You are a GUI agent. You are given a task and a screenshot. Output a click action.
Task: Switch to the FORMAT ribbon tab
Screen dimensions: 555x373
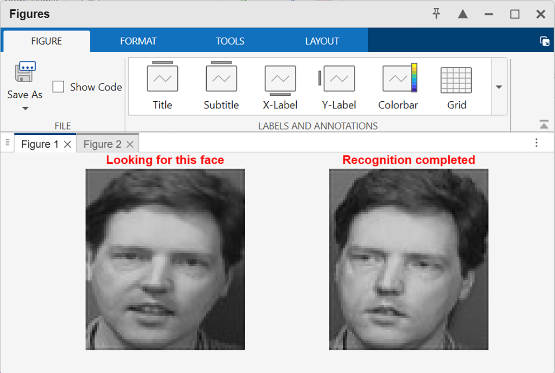(138, 41)
